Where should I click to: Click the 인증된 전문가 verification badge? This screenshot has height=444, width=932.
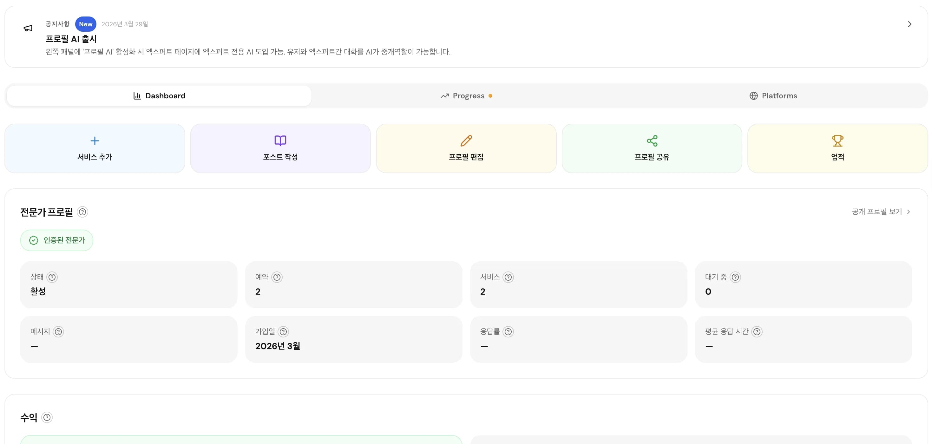[56, 240]
